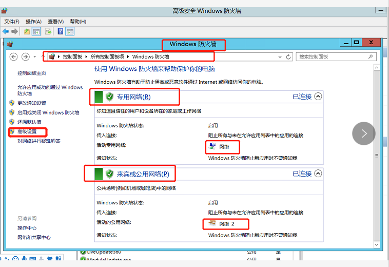The width and height of the screenshot is (389, 267).
Task: Collapse the 专用网络 section chevron
Action: (x=318, y=97)
